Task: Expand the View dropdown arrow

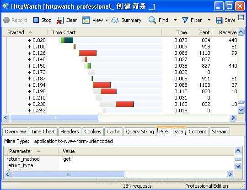Action: click(107, 20)
